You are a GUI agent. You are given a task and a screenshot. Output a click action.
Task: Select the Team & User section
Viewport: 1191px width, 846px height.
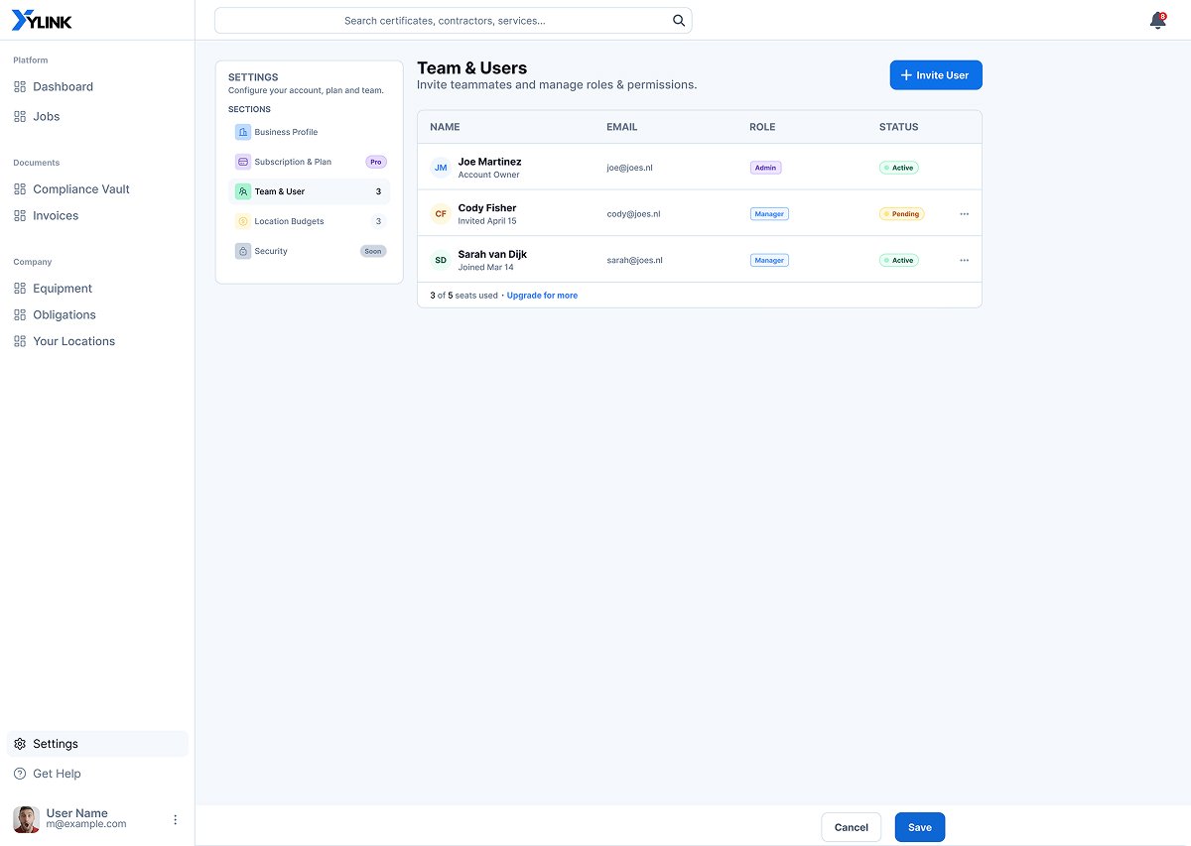point(309,191)
